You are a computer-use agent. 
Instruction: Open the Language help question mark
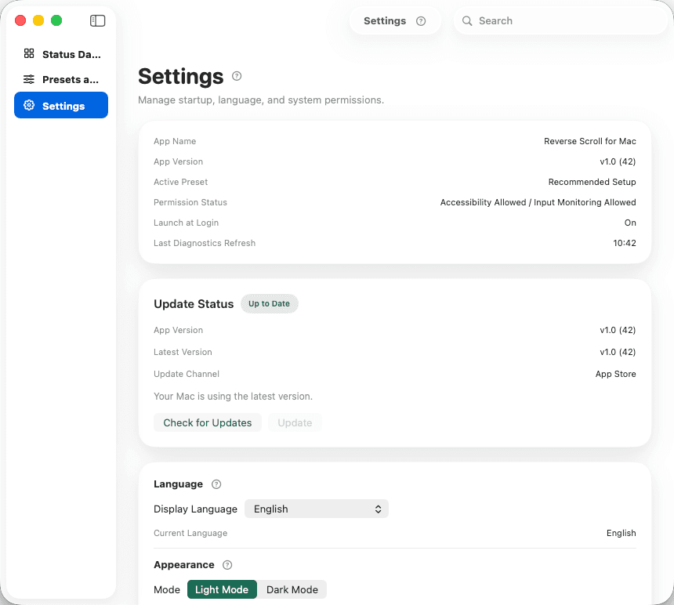(216, 484)
